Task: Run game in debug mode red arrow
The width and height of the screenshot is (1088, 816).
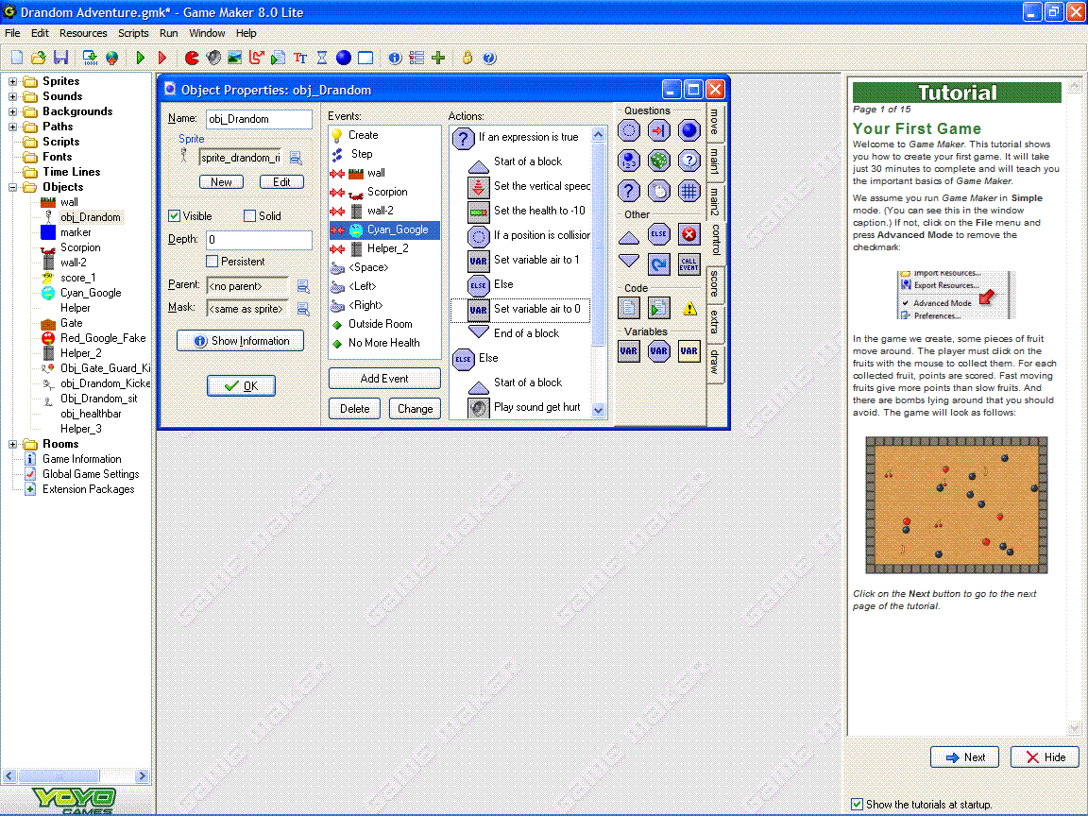Action: (162, 58)
